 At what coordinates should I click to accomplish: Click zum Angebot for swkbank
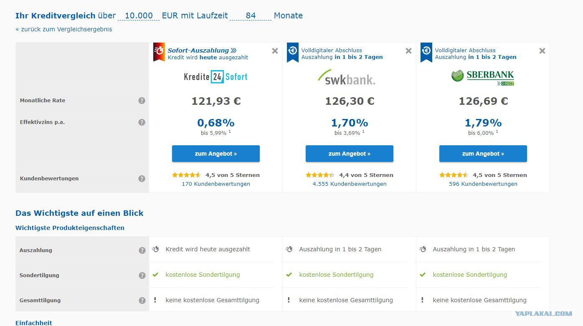pos(350,154)
